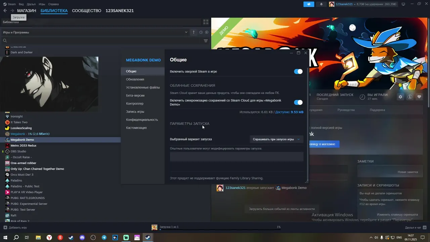Image resolution: width=430 pixels, height=242 pixels.
Task: Open File Explorer from taskbar
Action: [x=38, y=237]
